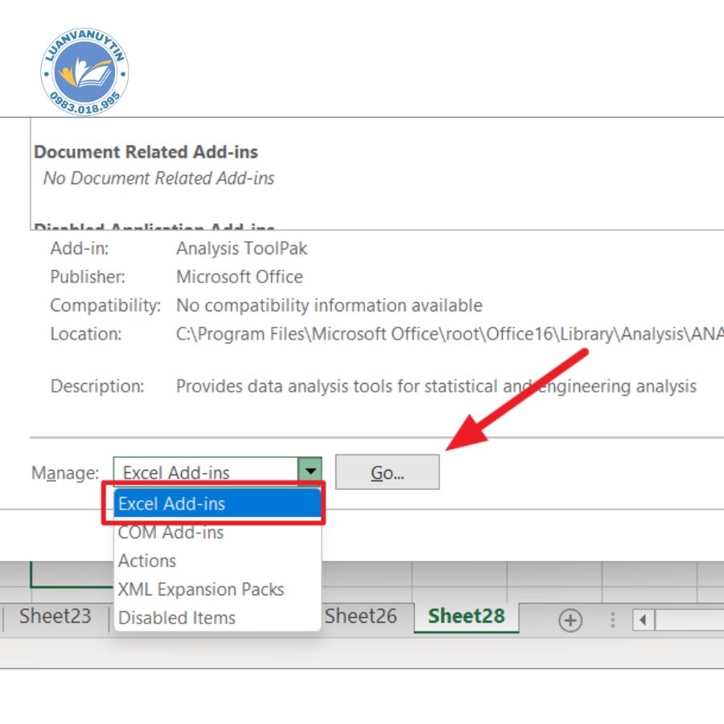Select Actions from the Manage list

(147, 561)
